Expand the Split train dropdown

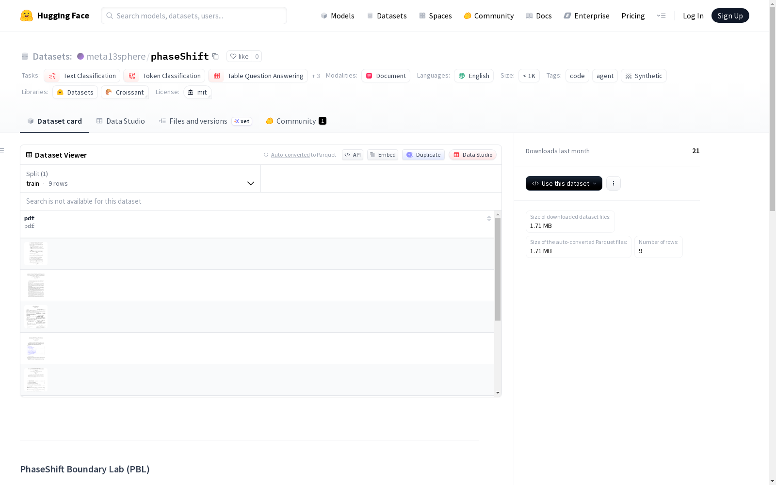140,178
